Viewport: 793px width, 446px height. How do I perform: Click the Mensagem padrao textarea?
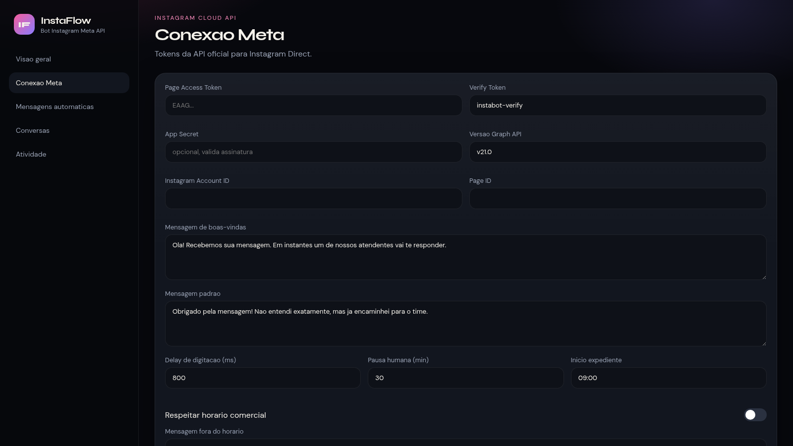(465, 324)
